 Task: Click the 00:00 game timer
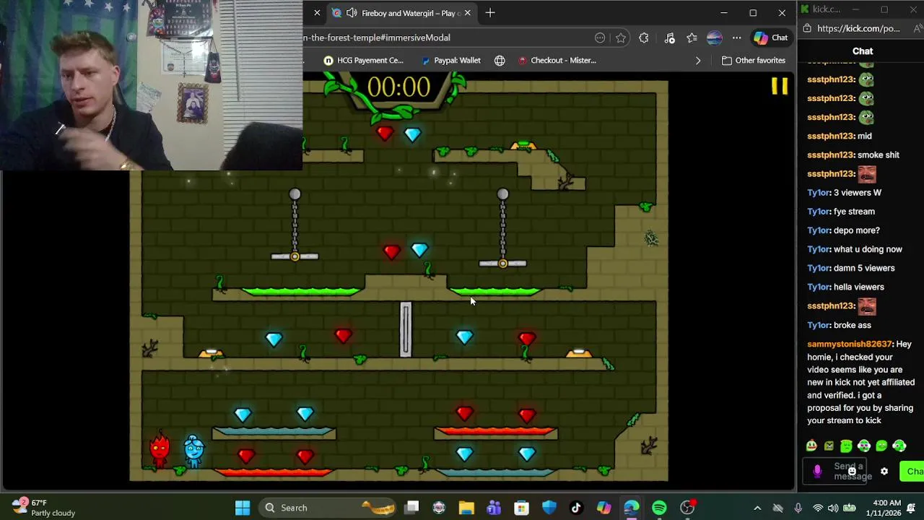pos(398,88)
